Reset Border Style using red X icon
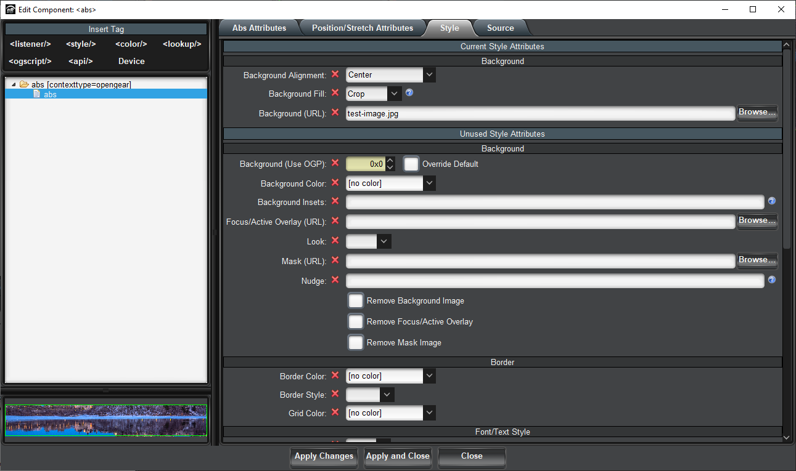This screenshot has height=471, width=796. pyautogui.click(x=335, y=394)
